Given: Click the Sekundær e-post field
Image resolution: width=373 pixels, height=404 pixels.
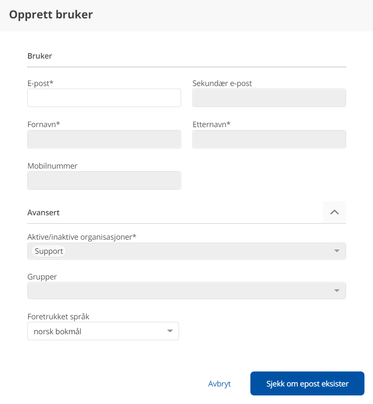Looking at the screenshot, I should [269, 98].
